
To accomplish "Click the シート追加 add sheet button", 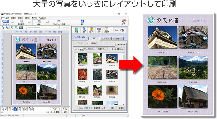I will tap(55, 110).
